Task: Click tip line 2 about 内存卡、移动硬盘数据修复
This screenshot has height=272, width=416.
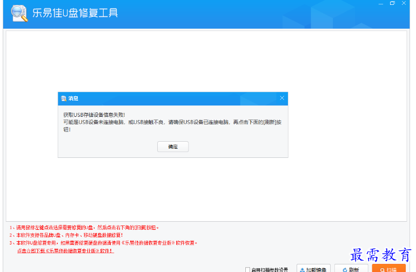Action: coord(66,235)
